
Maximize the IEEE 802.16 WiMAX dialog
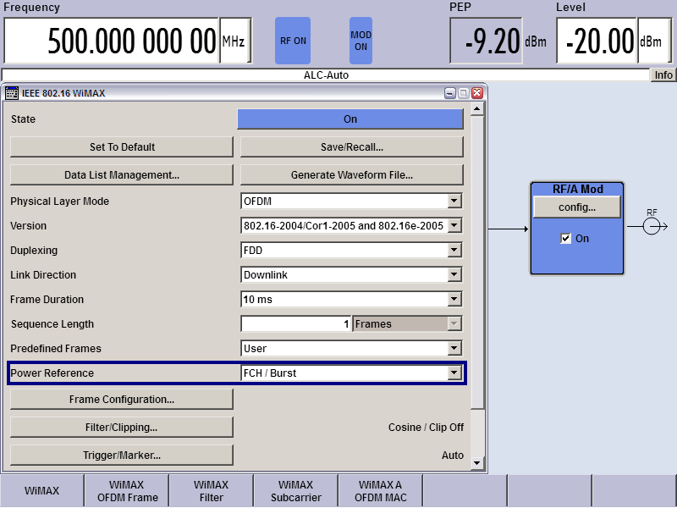pos(463,93)
